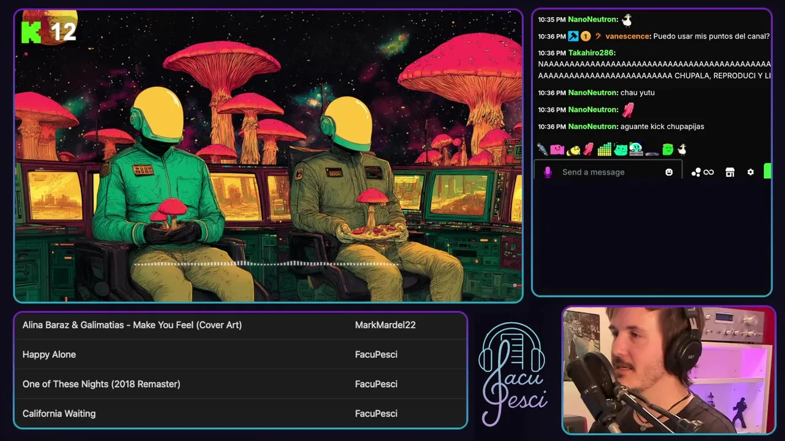The height and width of the screenshot is (441, 785).
Task: Click FacuPesci beside California Waiting
Action: tap(376, 413)
